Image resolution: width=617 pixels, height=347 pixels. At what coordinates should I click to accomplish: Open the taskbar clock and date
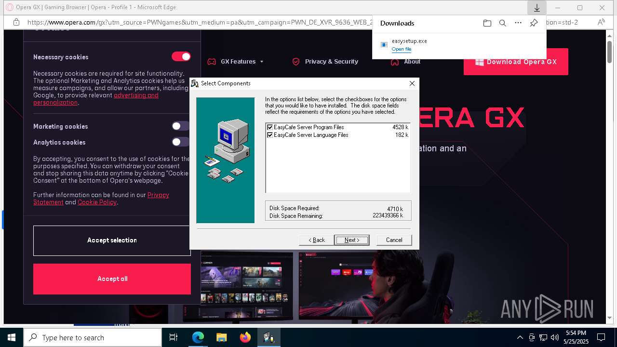pyautogui.click(x=576, y=337)
